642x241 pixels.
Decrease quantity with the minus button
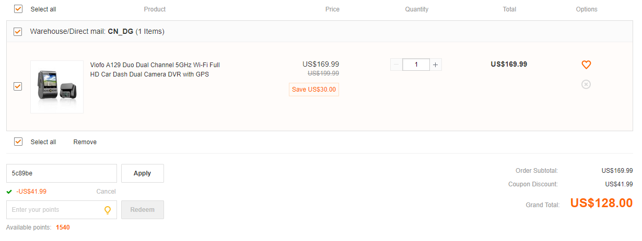(x=396, y=65)
